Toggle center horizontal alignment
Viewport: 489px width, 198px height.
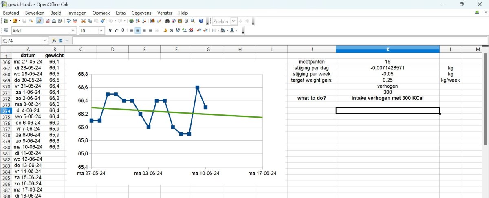(138, 31)
